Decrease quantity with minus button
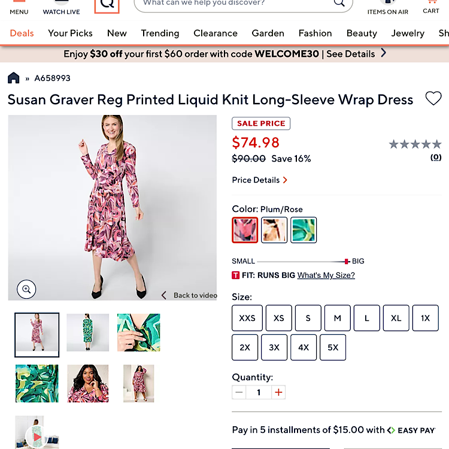Screen dimensions: 449x449 239,393
